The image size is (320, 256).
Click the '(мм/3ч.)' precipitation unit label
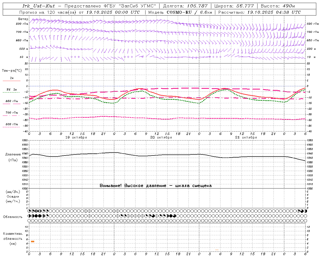[x=13, y=192]
